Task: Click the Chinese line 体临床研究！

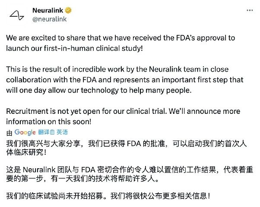Action: (26, 152)
